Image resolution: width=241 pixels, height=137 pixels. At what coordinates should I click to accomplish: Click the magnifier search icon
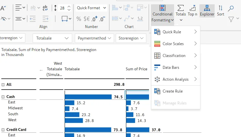point(231,8)
